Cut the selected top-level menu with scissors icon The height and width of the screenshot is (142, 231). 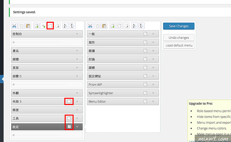(14, 26)
